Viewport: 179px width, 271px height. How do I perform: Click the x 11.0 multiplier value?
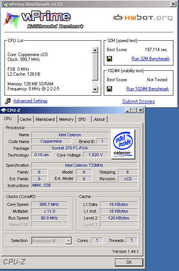click(49, 212)
